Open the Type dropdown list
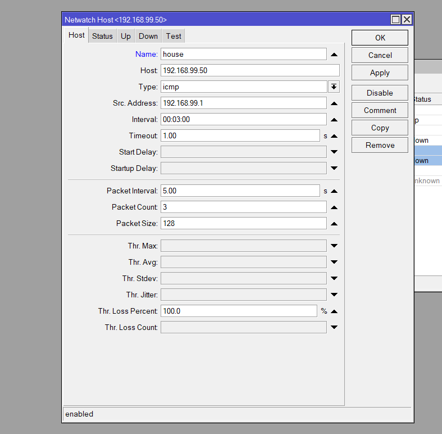The height and width of the screenshot is (434, 442). coord(334,87)
